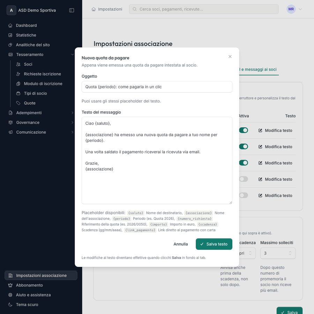Click the {saluto} placeholder chip

pyautogui.click(x=136, y=213)
